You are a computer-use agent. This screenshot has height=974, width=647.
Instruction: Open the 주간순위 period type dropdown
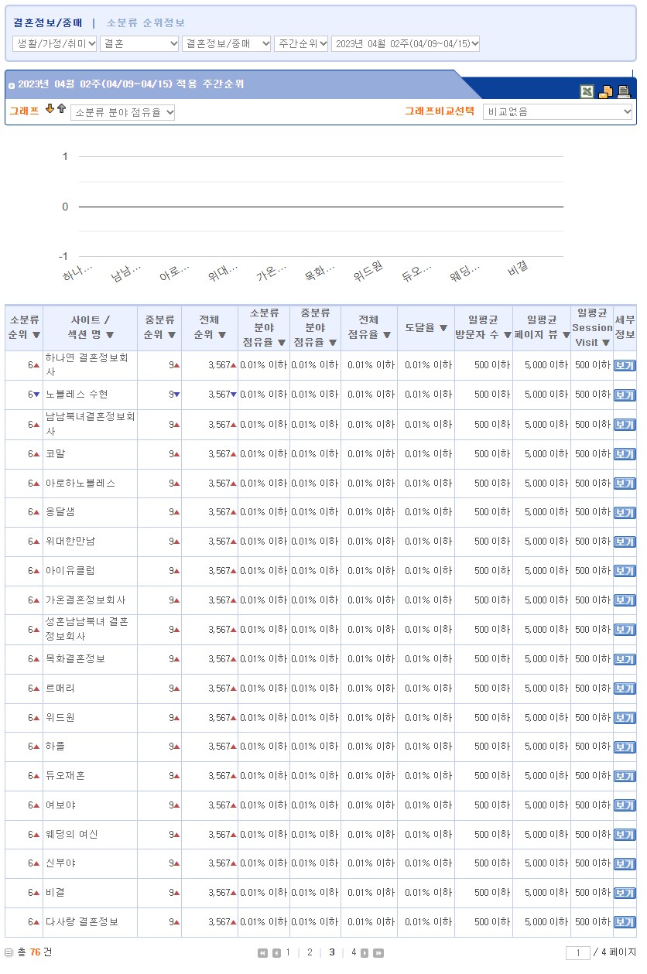[301, 44]
